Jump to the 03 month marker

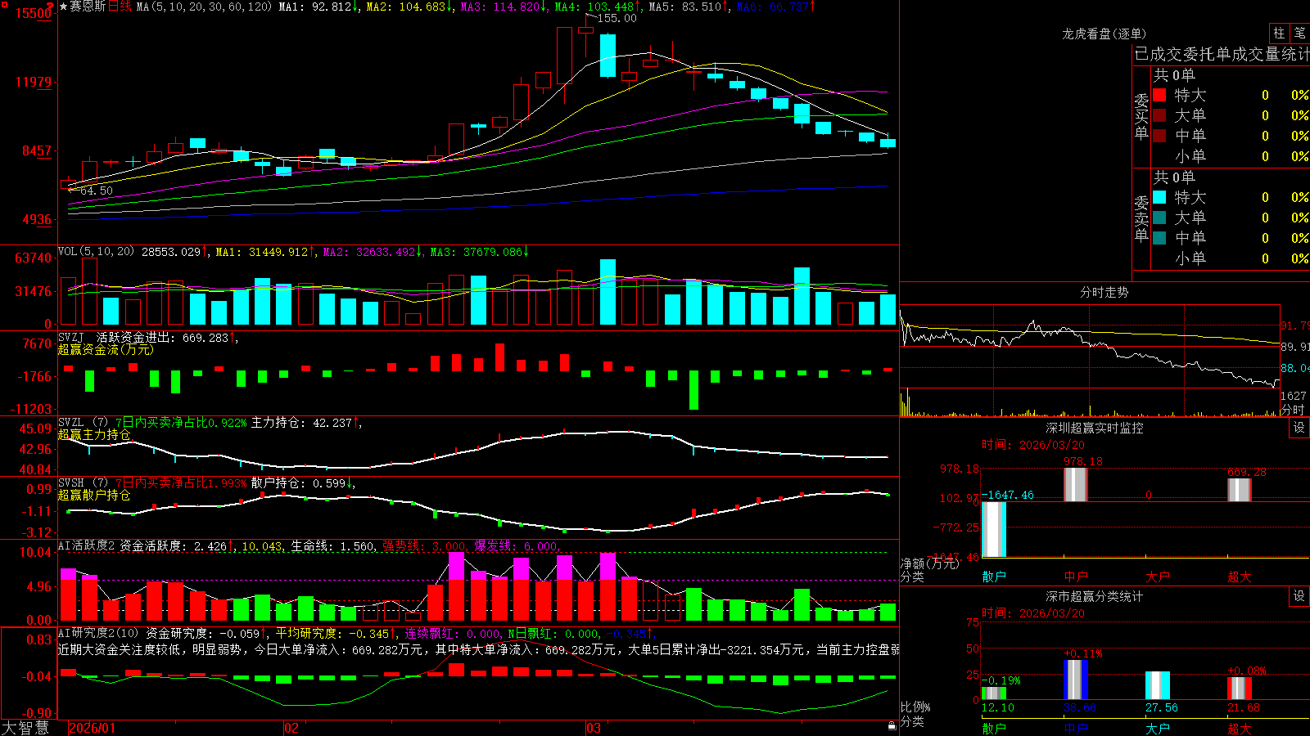point(594,728)
